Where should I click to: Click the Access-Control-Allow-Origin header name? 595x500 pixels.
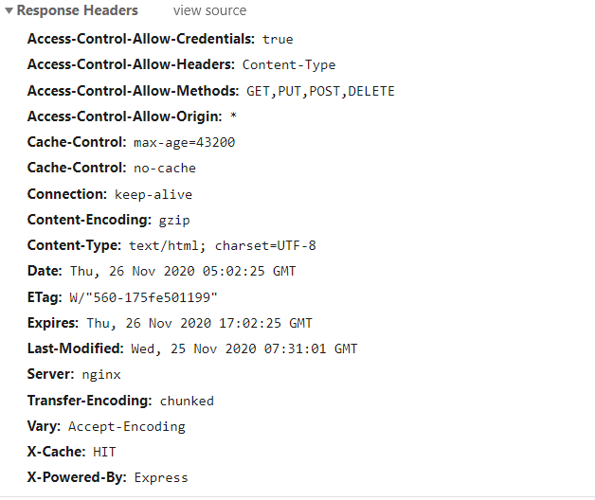pyautogui.click(x=124, y=116)
